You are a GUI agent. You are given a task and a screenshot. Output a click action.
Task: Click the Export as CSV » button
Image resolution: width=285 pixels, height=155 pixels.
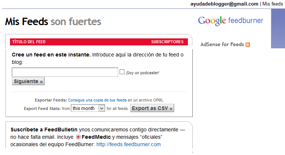pos(152,108)
